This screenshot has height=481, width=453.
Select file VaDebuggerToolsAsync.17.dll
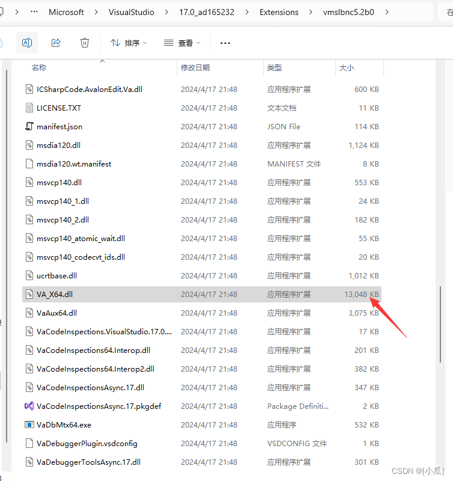[202, 462]
